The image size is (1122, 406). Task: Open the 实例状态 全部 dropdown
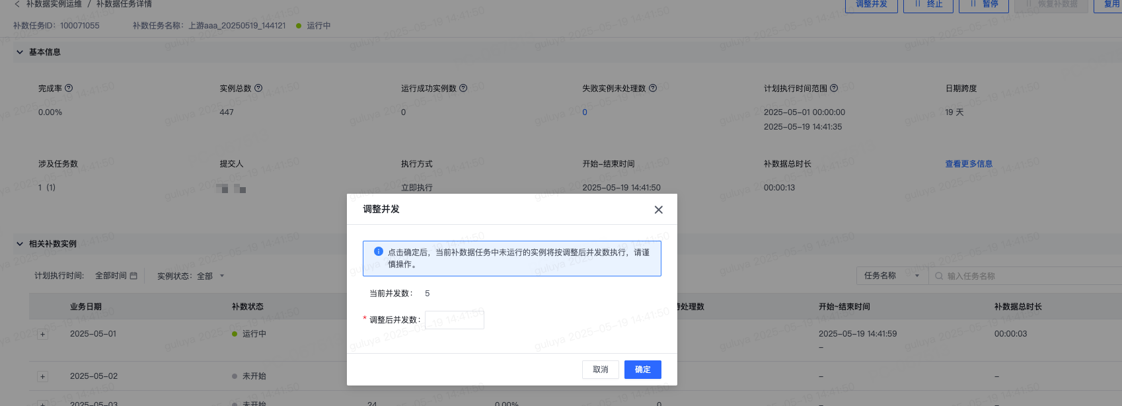pyautogui.click(x=210, y=276)
